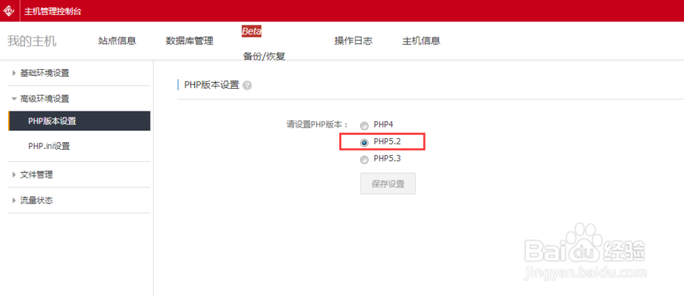Click 文件管理 sidebar label
The width and height of the screenshot is (684, 296).
click(x=37, y=175)
